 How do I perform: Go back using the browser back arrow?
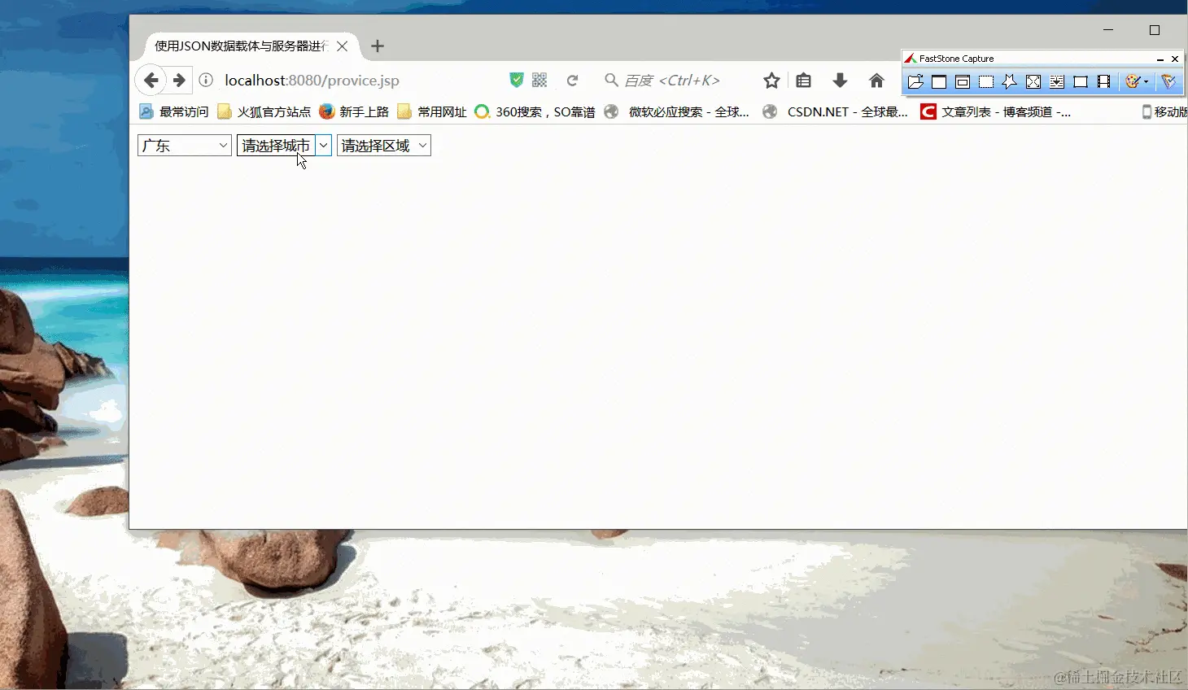[151, 81]
